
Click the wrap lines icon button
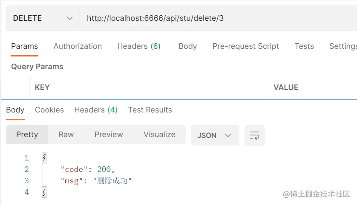(x=255, y=135)
